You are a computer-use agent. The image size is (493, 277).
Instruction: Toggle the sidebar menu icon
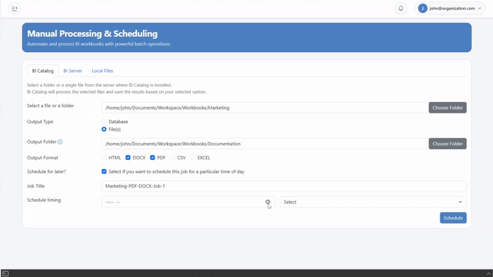[14, 8]
